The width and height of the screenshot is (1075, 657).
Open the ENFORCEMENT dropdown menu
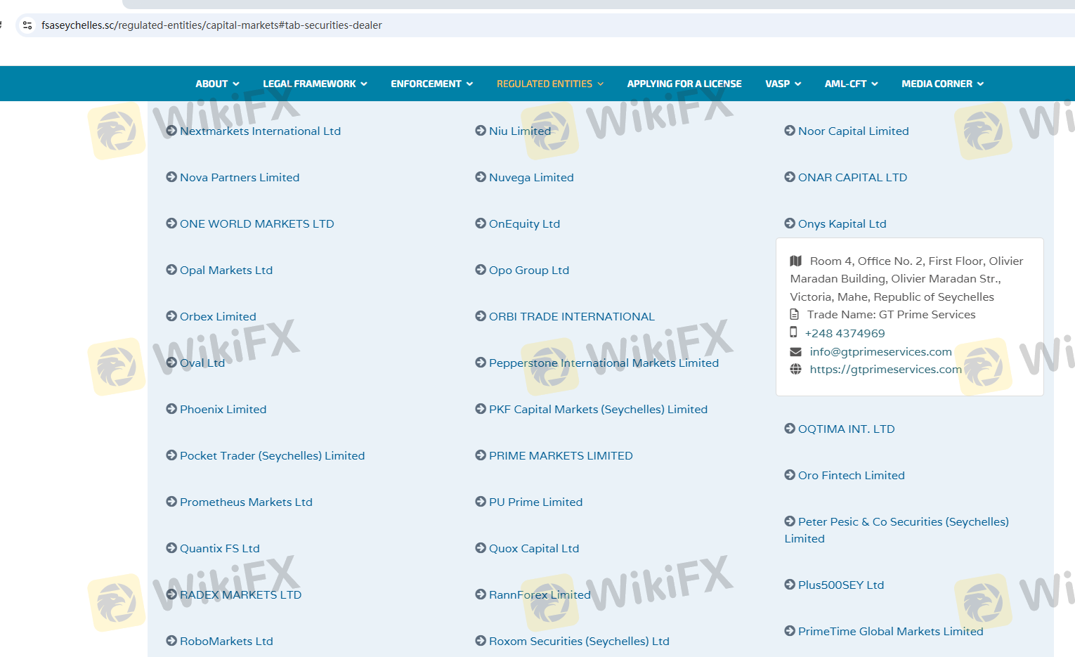(x=431, y=84)
